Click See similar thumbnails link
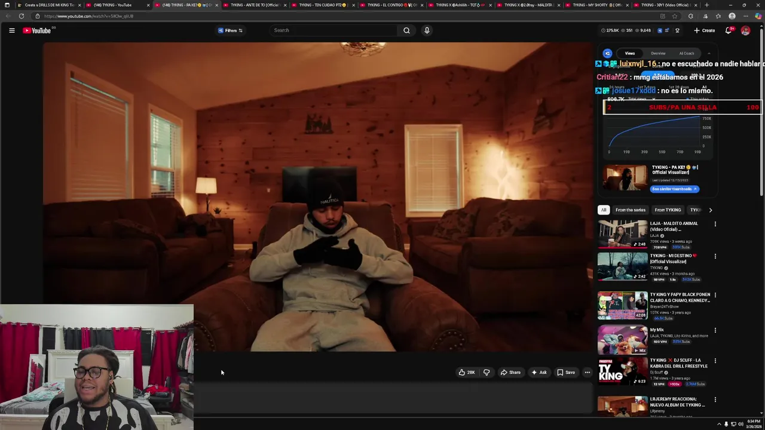Screen dimensions: 765x430 (x=674, y=189)
